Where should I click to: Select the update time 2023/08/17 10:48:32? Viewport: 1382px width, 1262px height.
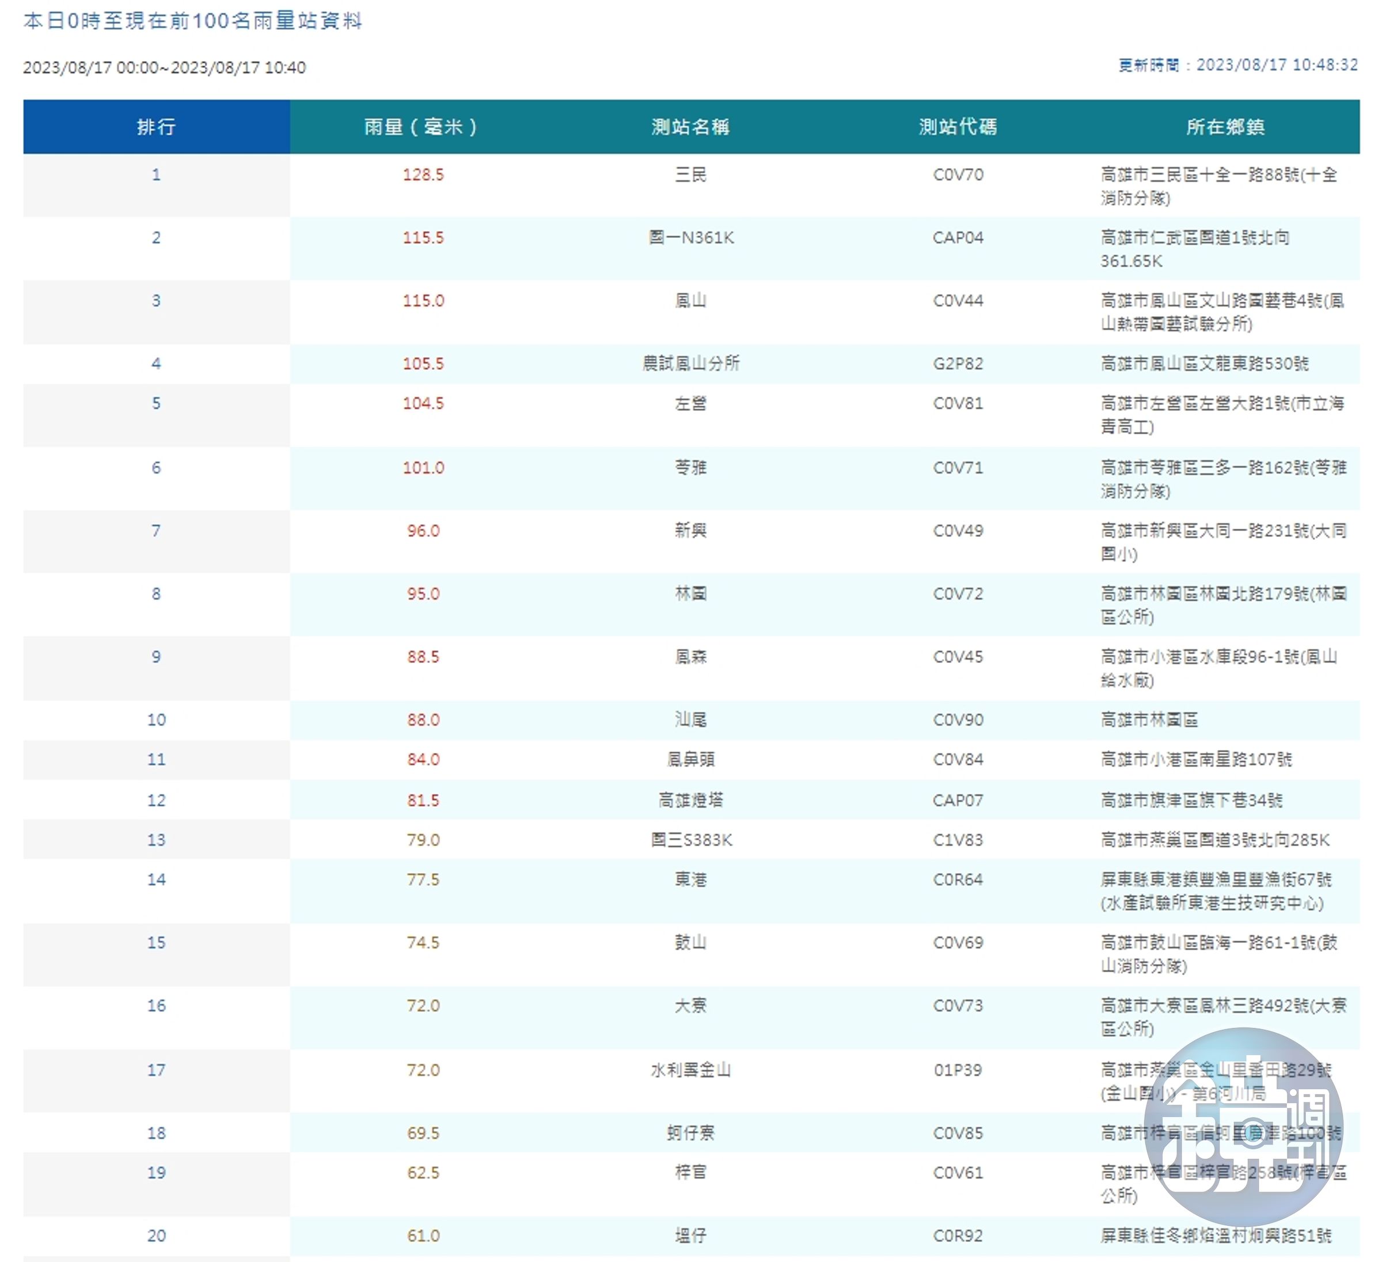pos(1277,65)
